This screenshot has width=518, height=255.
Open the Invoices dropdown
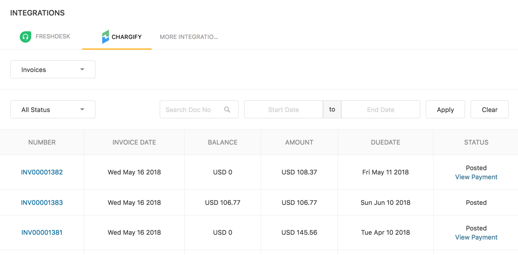pyautogui.click(x=53, y=70)
